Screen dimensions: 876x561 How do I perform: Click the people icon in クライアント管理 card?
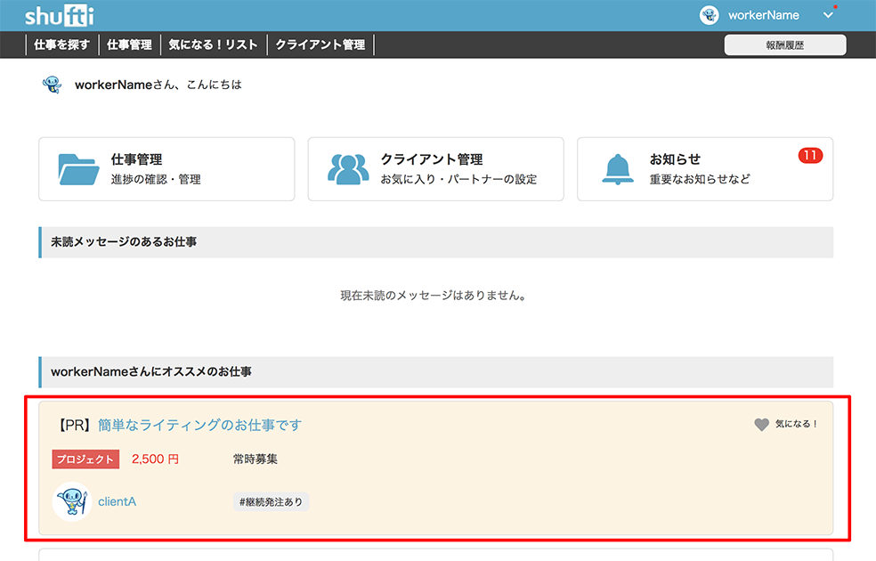pos(348,169)
